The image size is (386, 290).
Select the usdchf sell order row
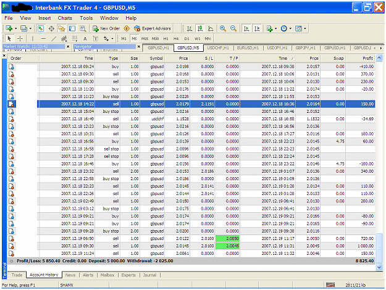click(x=191, y=119)
